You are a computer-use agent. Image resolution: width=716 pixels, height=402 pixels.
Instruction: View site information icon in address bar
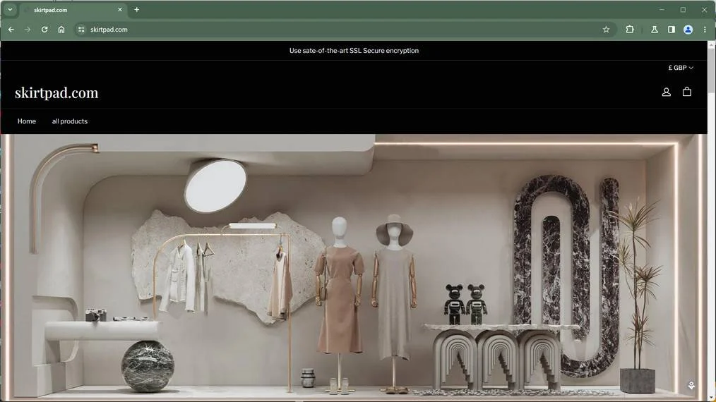(x=80, y=30)
